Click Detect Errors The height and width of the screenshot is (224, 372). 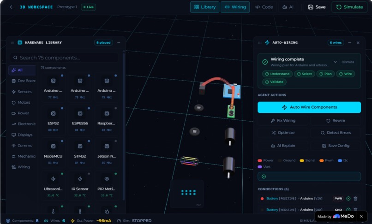336,133
